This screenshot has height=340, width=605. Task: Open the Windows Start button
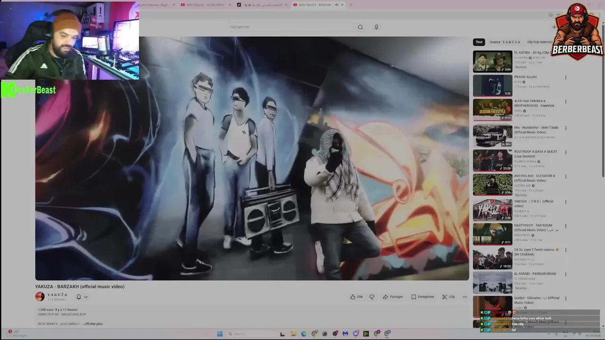click(219, 334)
